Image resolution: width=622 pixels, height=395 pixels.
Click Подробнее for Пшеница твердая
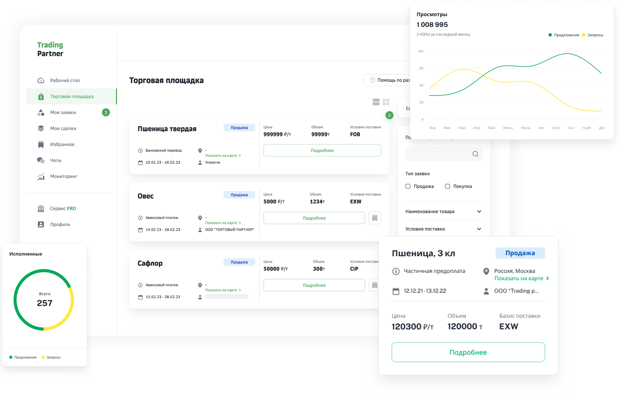tap(322, 150)
